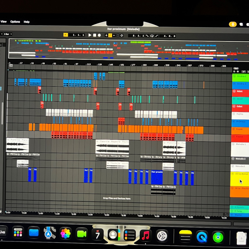This screenshot has height=249, width=249.
Task: Click the Arrangement Record button
Action: (x=99, y=35)
